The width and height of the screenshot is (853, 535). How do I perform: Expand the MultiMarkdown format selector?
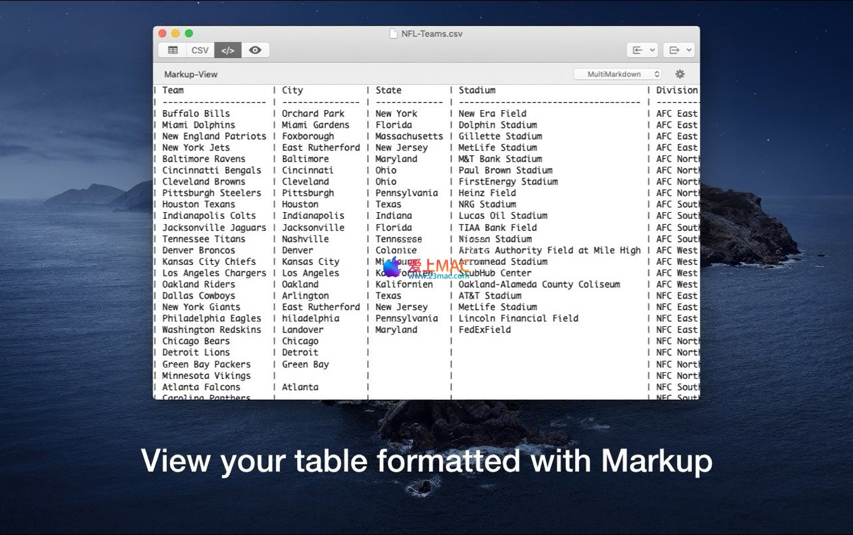click(x=617, y=74)
